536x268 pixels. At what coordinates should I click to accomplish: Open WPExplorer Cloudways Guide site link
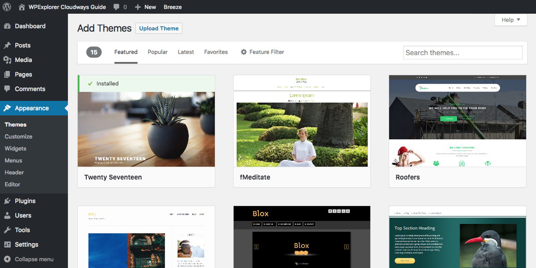[x=67, y=7]
